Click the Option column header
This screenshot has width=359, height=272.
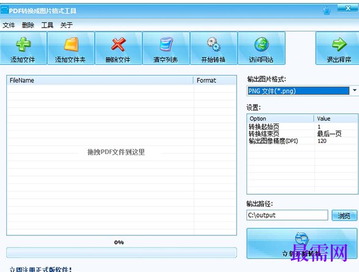pos(281,119)
